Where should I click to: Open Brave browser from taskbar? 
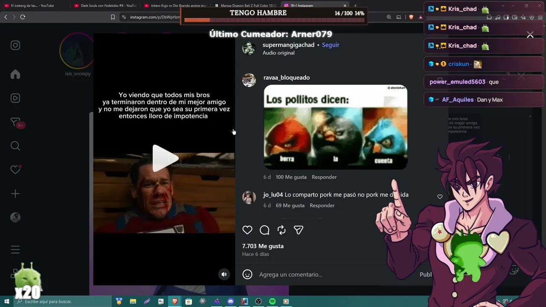click(175, 301)
